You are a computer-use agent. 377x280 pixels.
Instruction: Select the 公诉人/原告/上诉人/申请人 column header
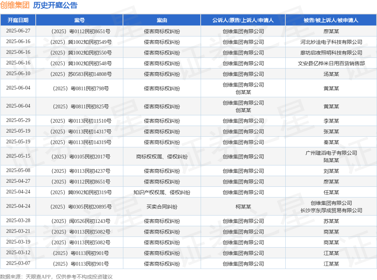243,20
